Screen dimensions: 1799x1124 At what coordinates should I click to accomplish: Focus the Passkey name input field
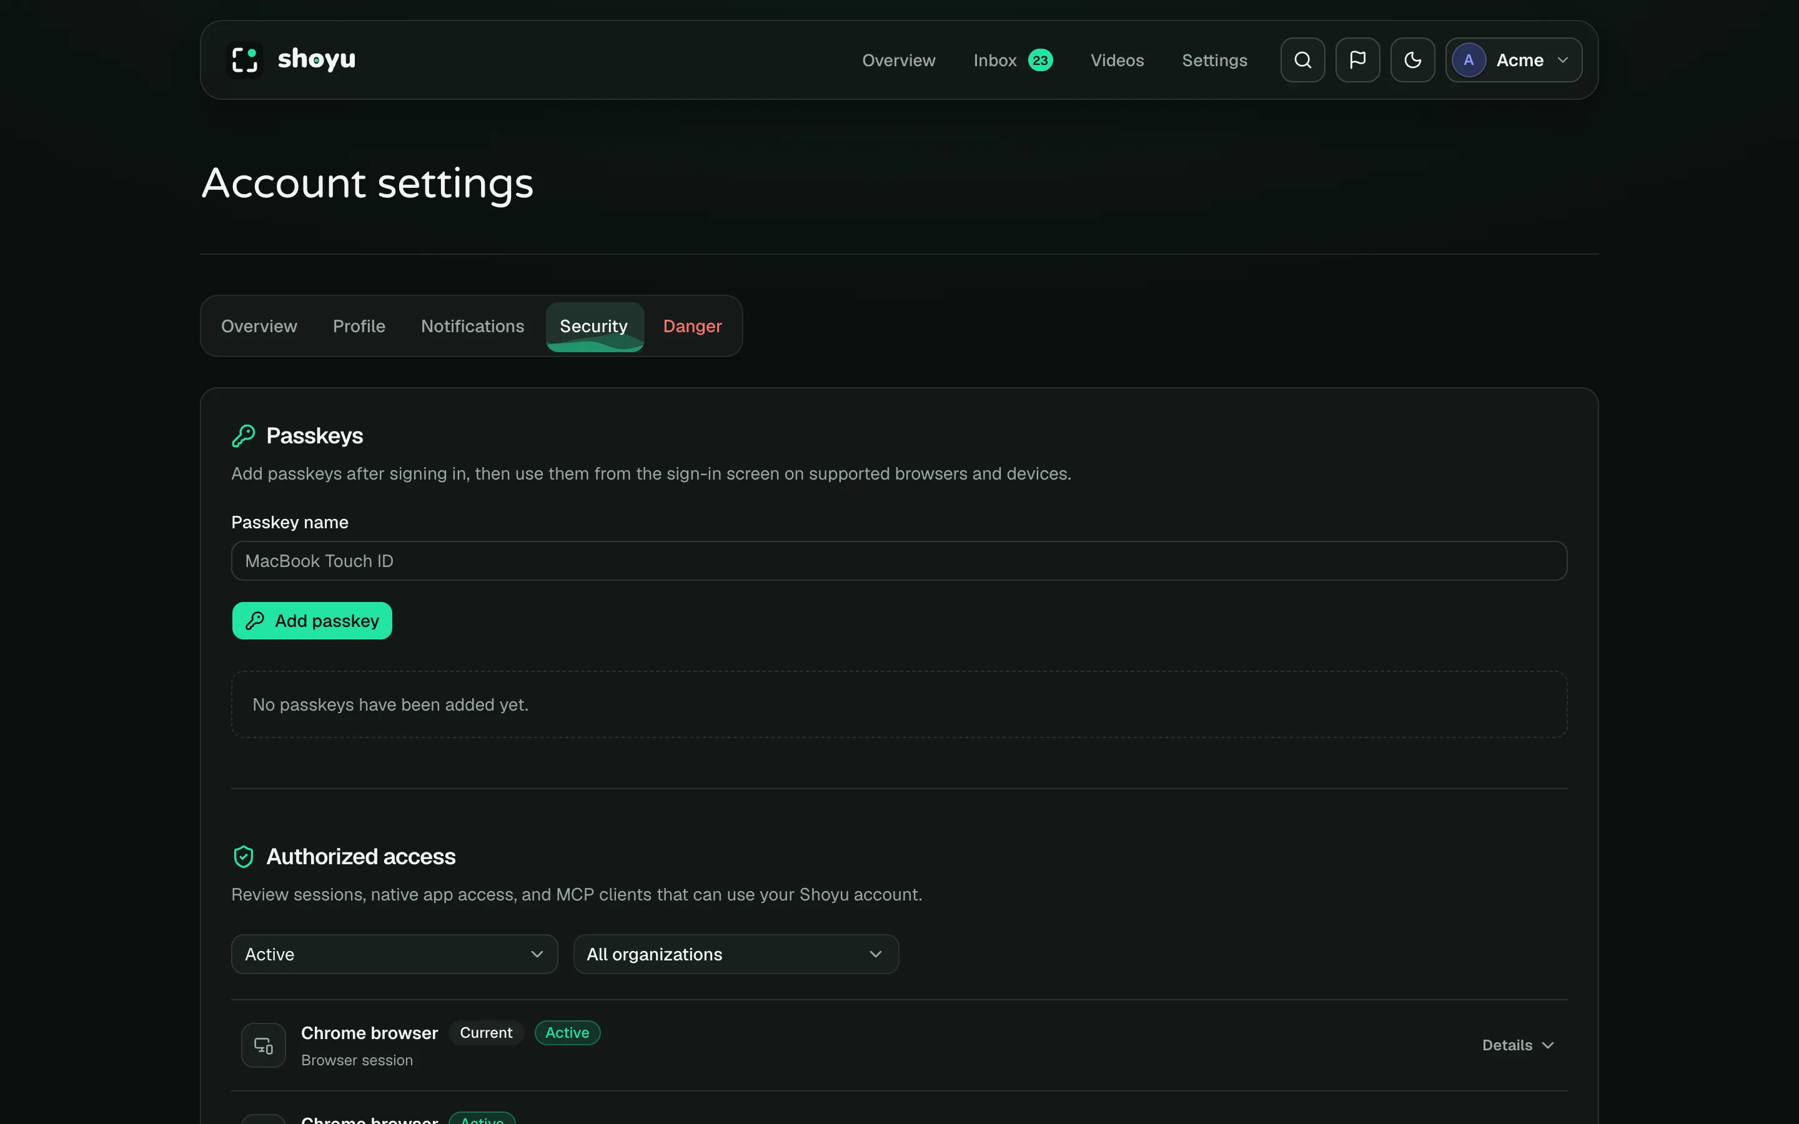tap(899, 561)
